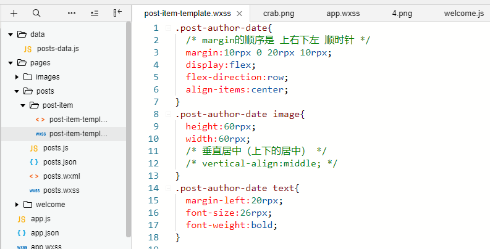The width and height of the screenshot is (490, 249).
Task: Click the JS icon beside posts.js
Action: coord(34,149)
